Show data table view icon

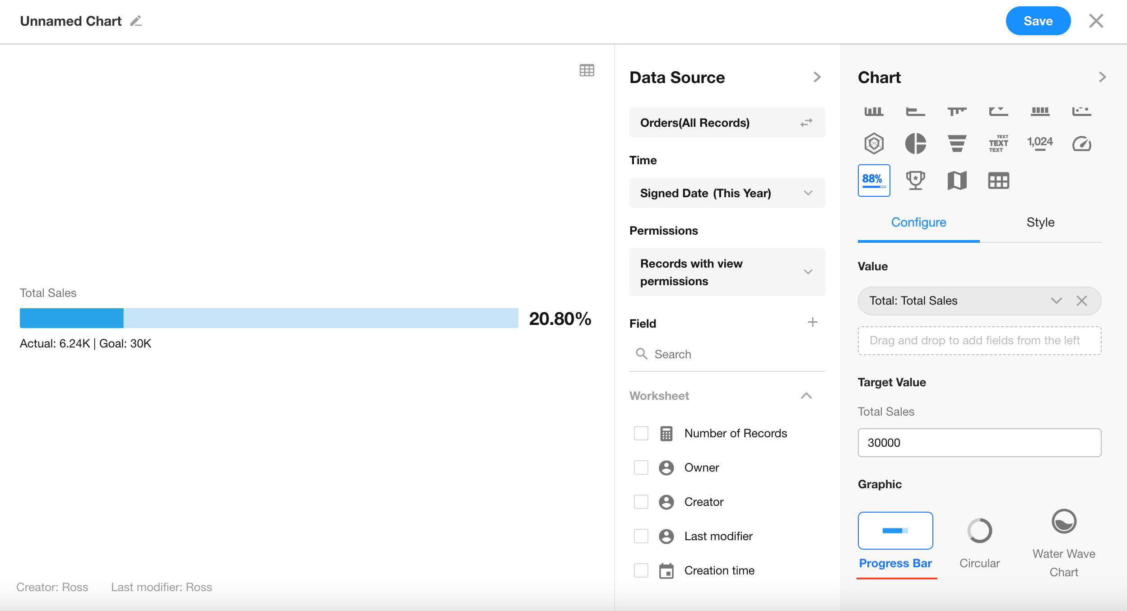pyautogui.click(x=587, y=70)
